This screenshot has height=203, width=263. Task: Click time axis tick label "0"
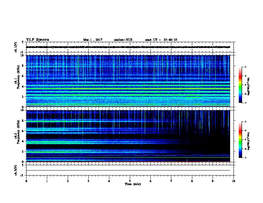point(26,181)
